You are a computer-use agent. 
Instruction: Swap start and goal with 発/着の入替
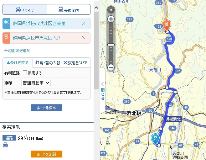coord(48,63)
